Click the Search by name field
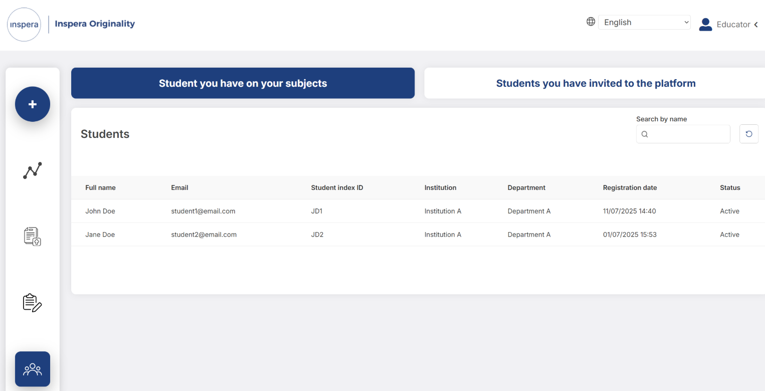The image size is (765, 391). coord(687,134)
